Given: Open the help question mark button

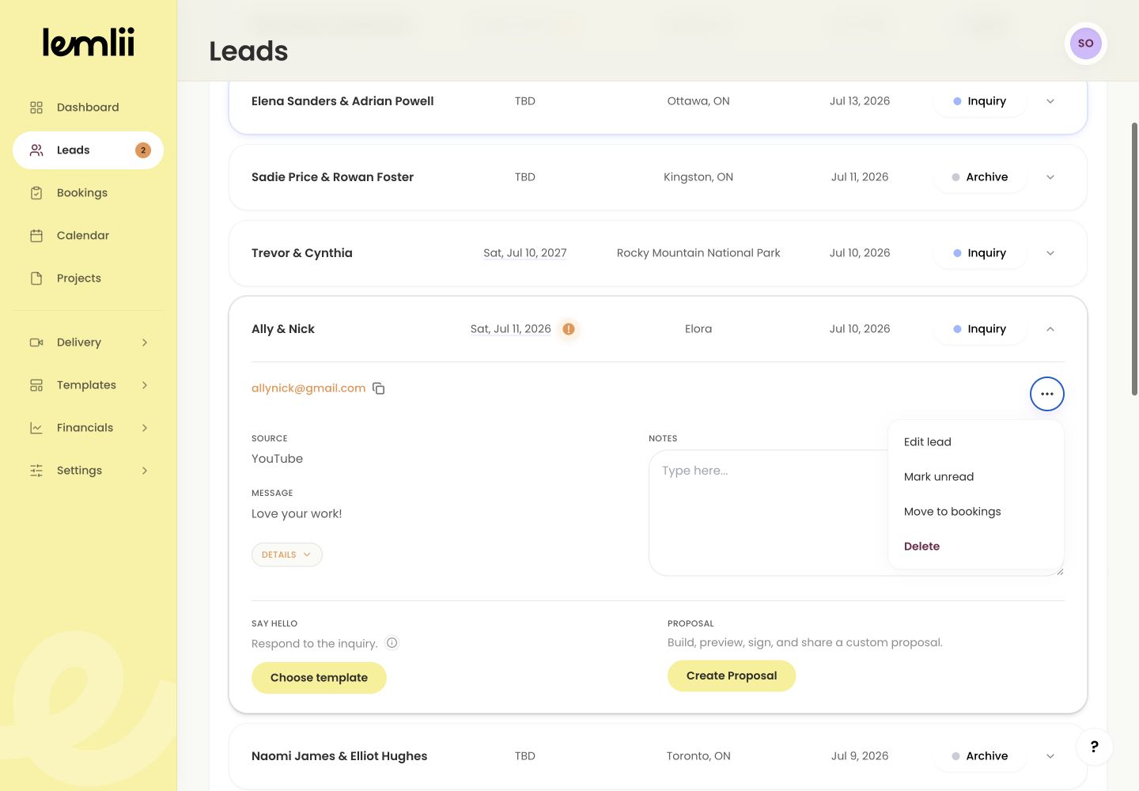Looking at the screenshot, I should (1095, 747).
